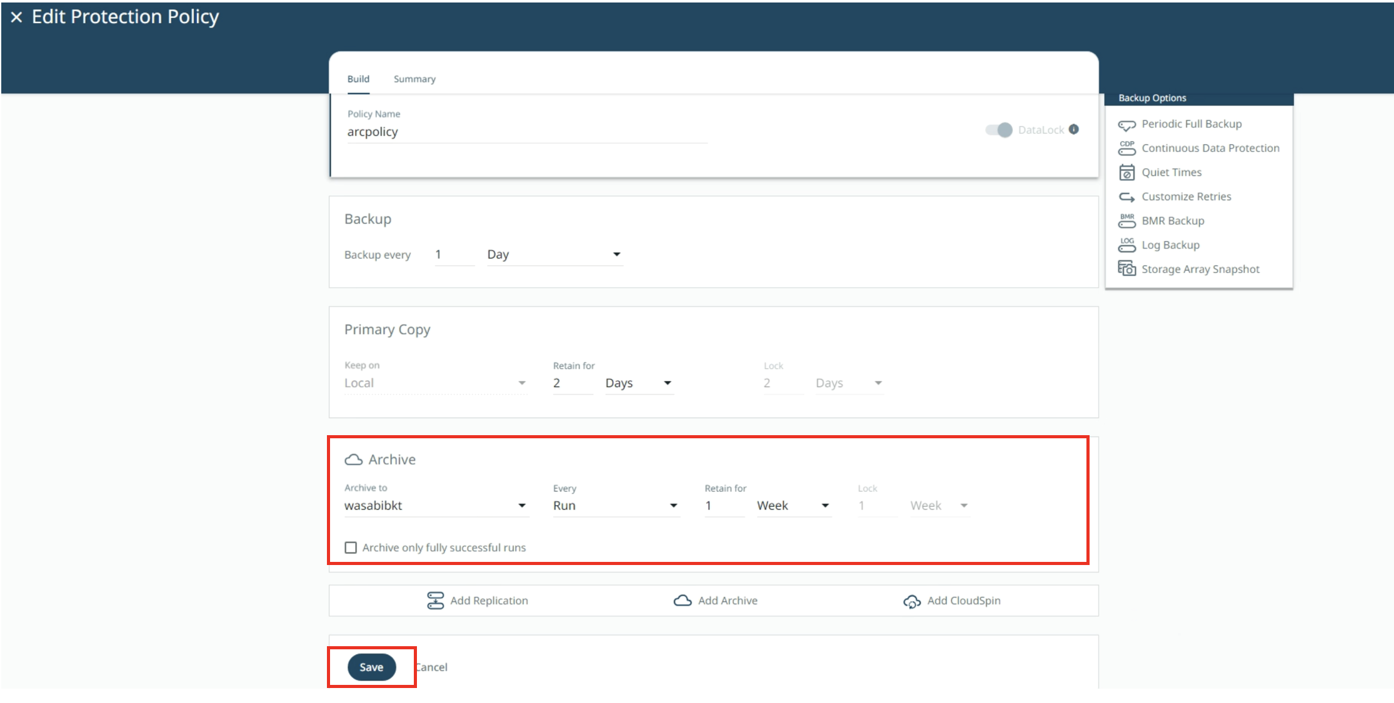Click Add Replication
1394x703 pixels.
pos(478,601)
